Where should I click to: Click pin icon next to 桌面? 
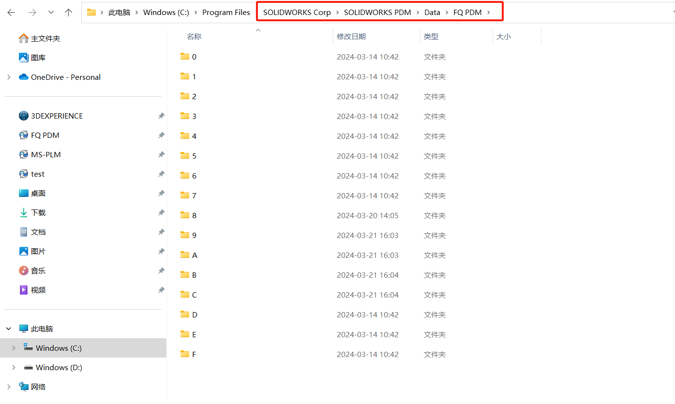click(161, 193)
